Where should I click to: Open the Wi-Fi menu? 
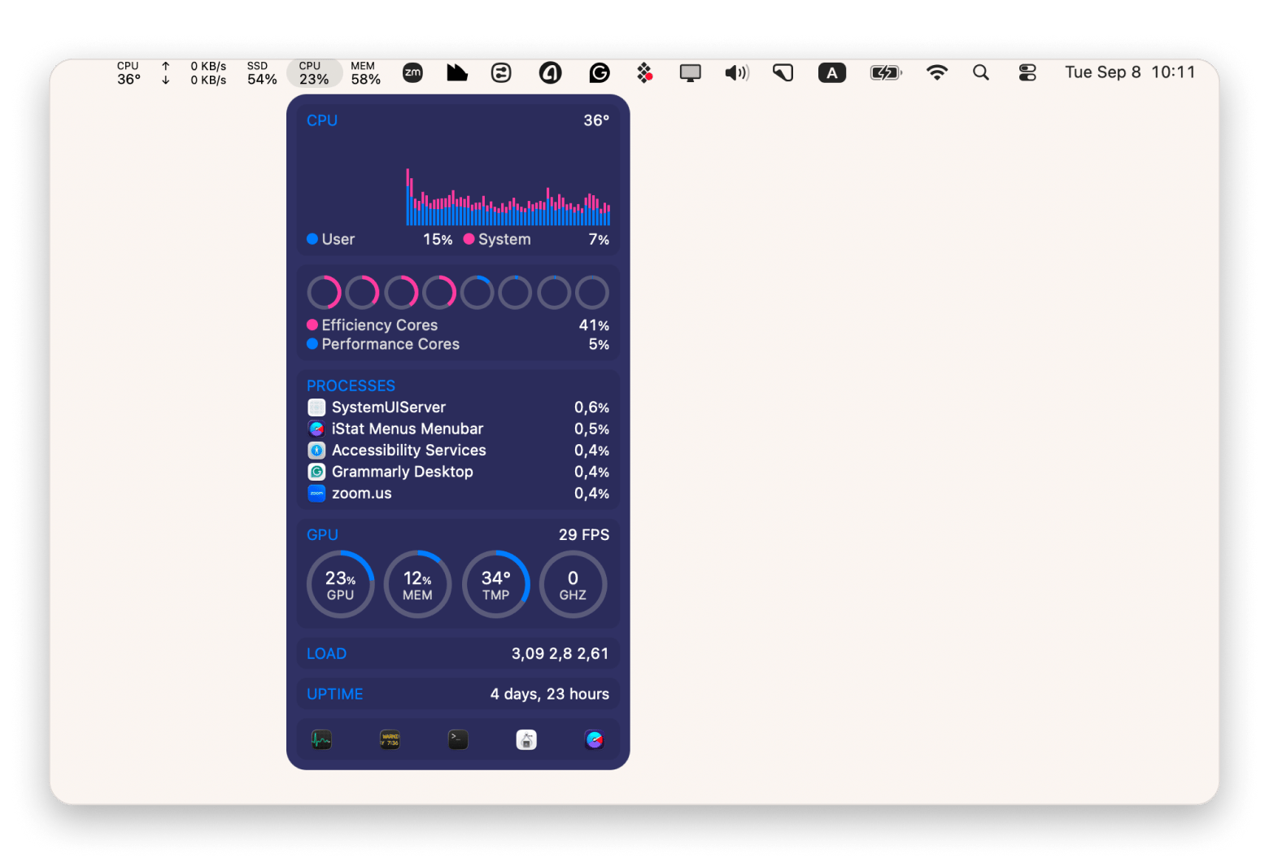937,72
